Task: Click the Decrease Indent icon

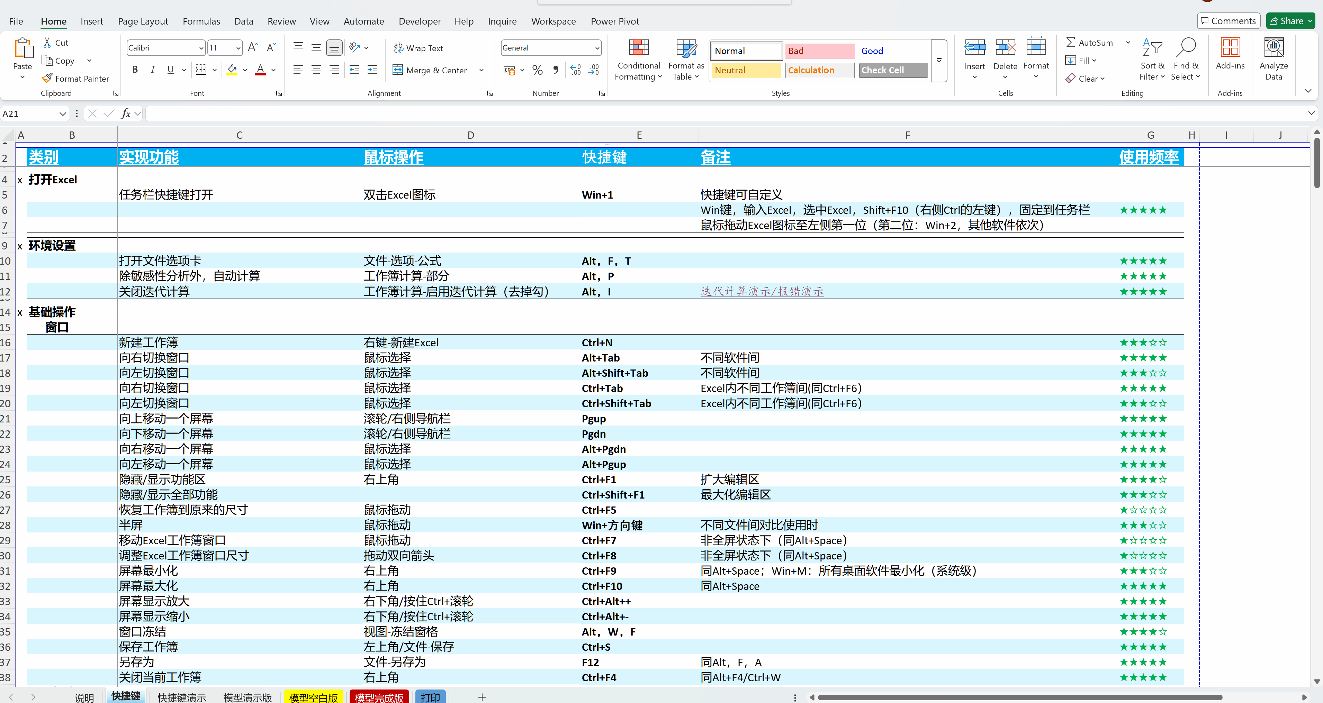Action: point(354,70)
